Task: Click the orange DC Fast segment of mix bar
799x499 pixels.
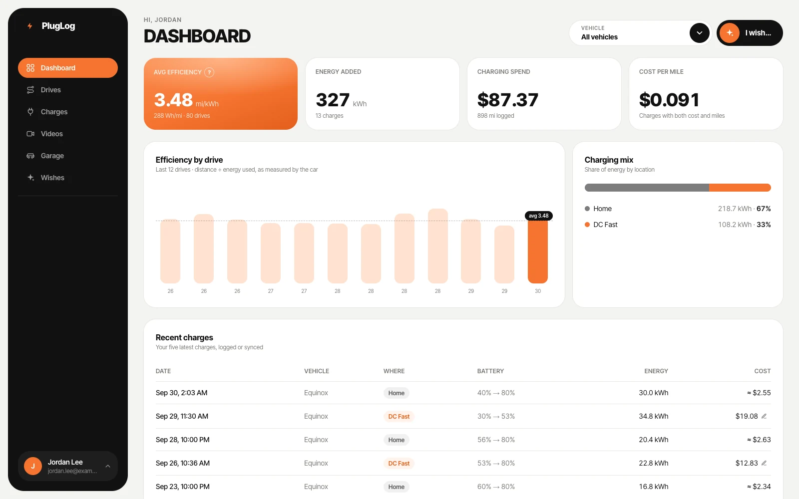Action: pos(740,188)
